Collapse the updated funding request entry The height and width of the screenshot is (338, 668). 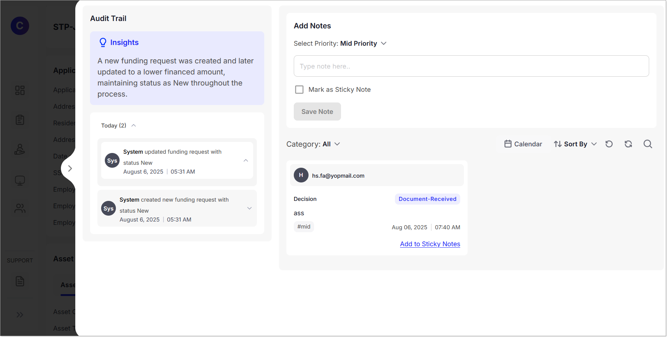pos(246,161)
